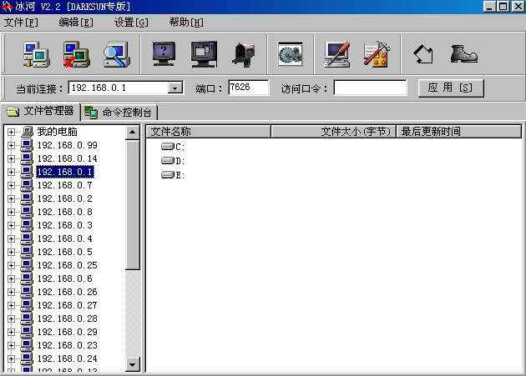The image size is (526, 376).
Task: Click the auto search magnifier computer icon
Action: pos(116,55)
